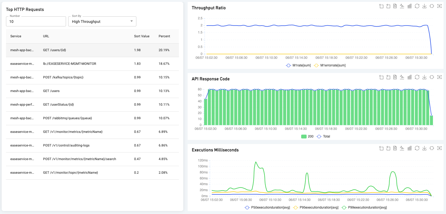The image size is (446, 214).
Task: Reset zoom on Throughput Ratio chart
Action: pos(388,6)
